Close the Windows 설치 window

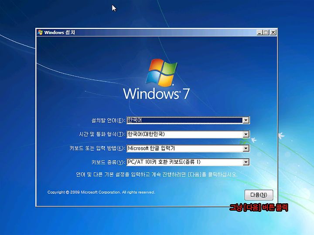[273, 32]
